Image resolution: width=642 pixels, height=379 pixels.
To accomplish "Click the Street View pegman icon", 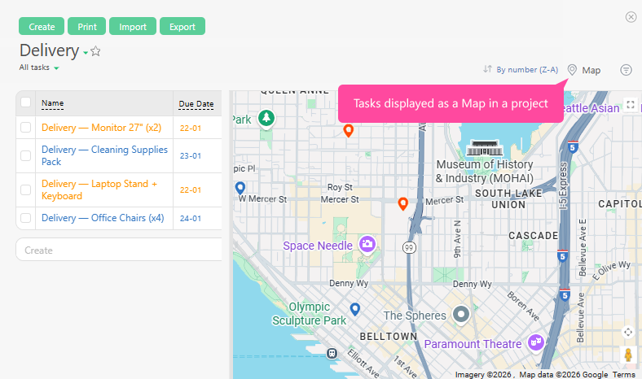I will pyautogui.click(x=628, y=355).
